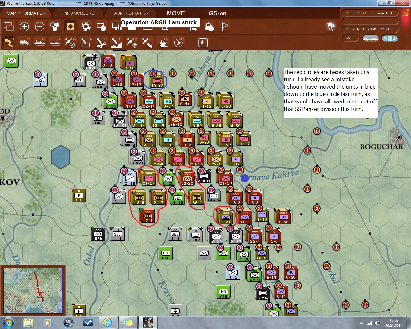Click the overlapping windows toolbar icon
Screen dimensions: 411x329
tap(9, 26)
